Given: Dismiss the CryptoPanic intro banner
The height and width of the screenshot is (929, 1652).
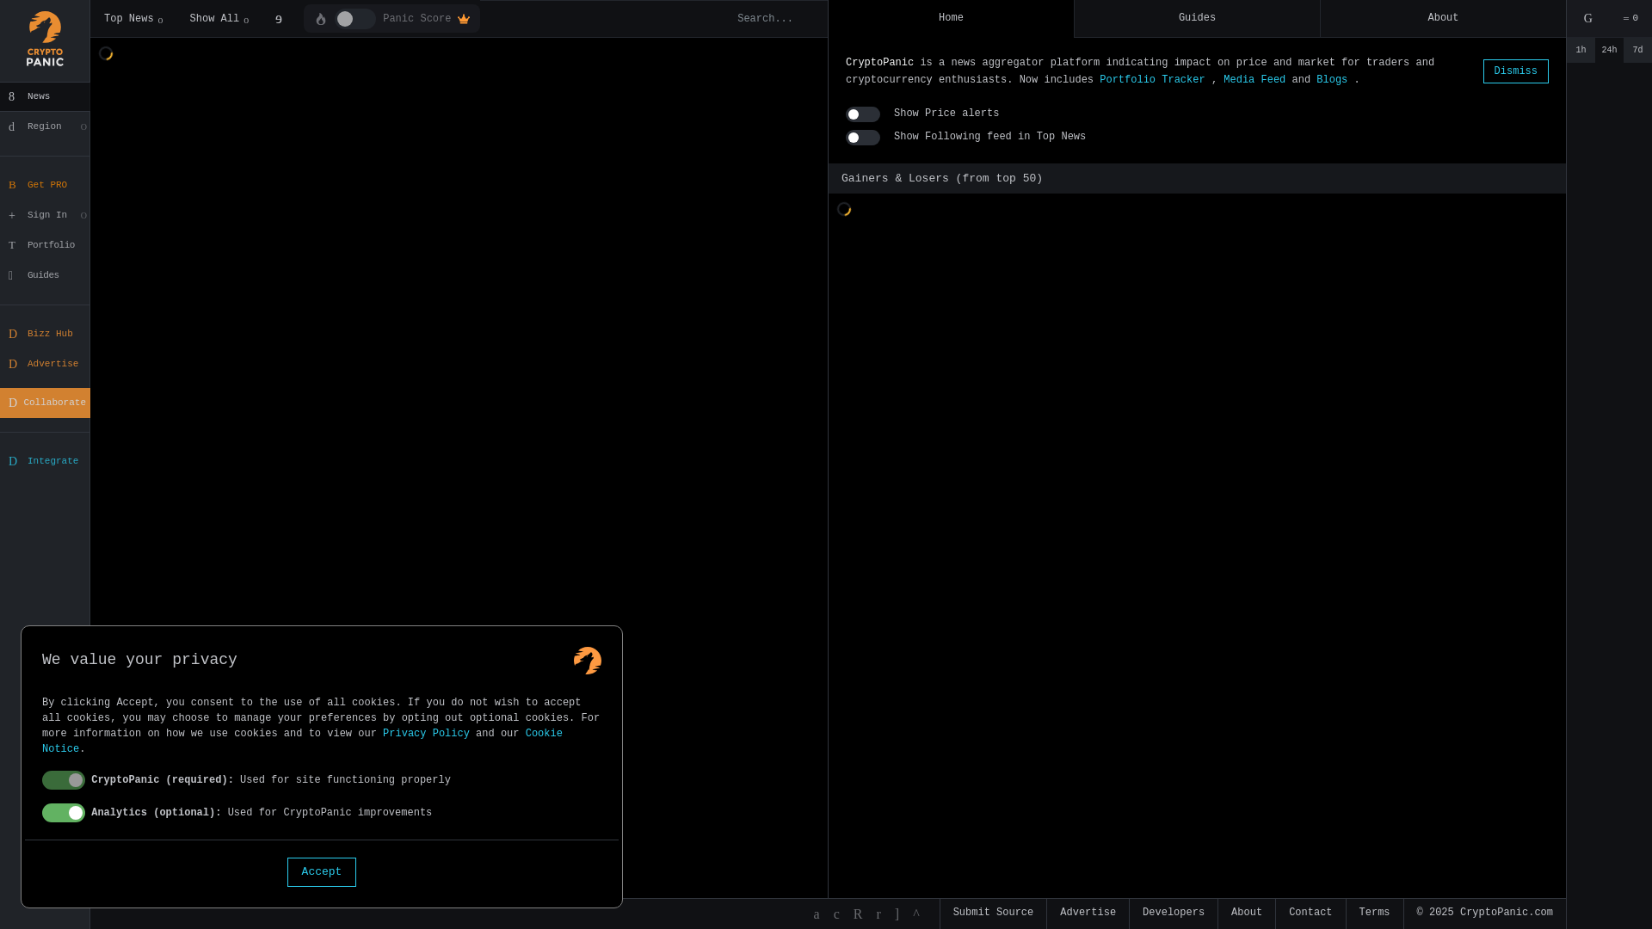Looking at the screenshot, I should [1515, 71].
